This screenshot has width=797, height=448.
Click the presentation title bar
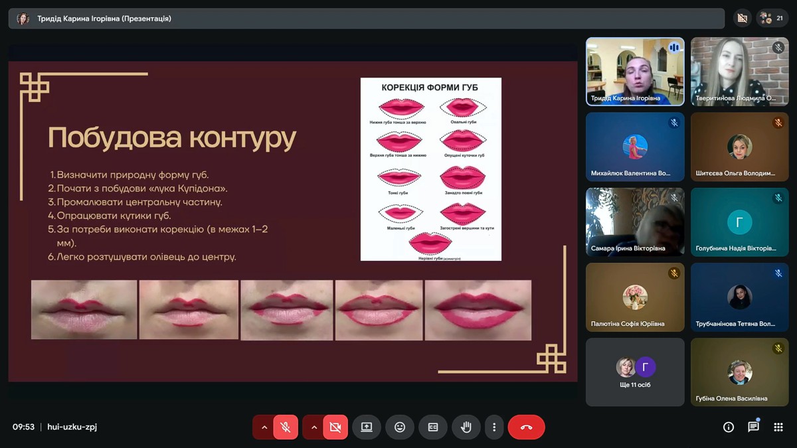pyautogui.click(x=365, y=19)
